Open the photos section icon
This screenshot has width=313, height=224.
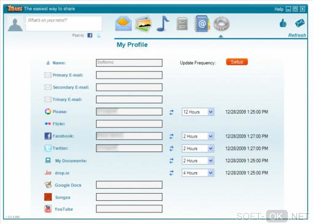coord(143,24)
